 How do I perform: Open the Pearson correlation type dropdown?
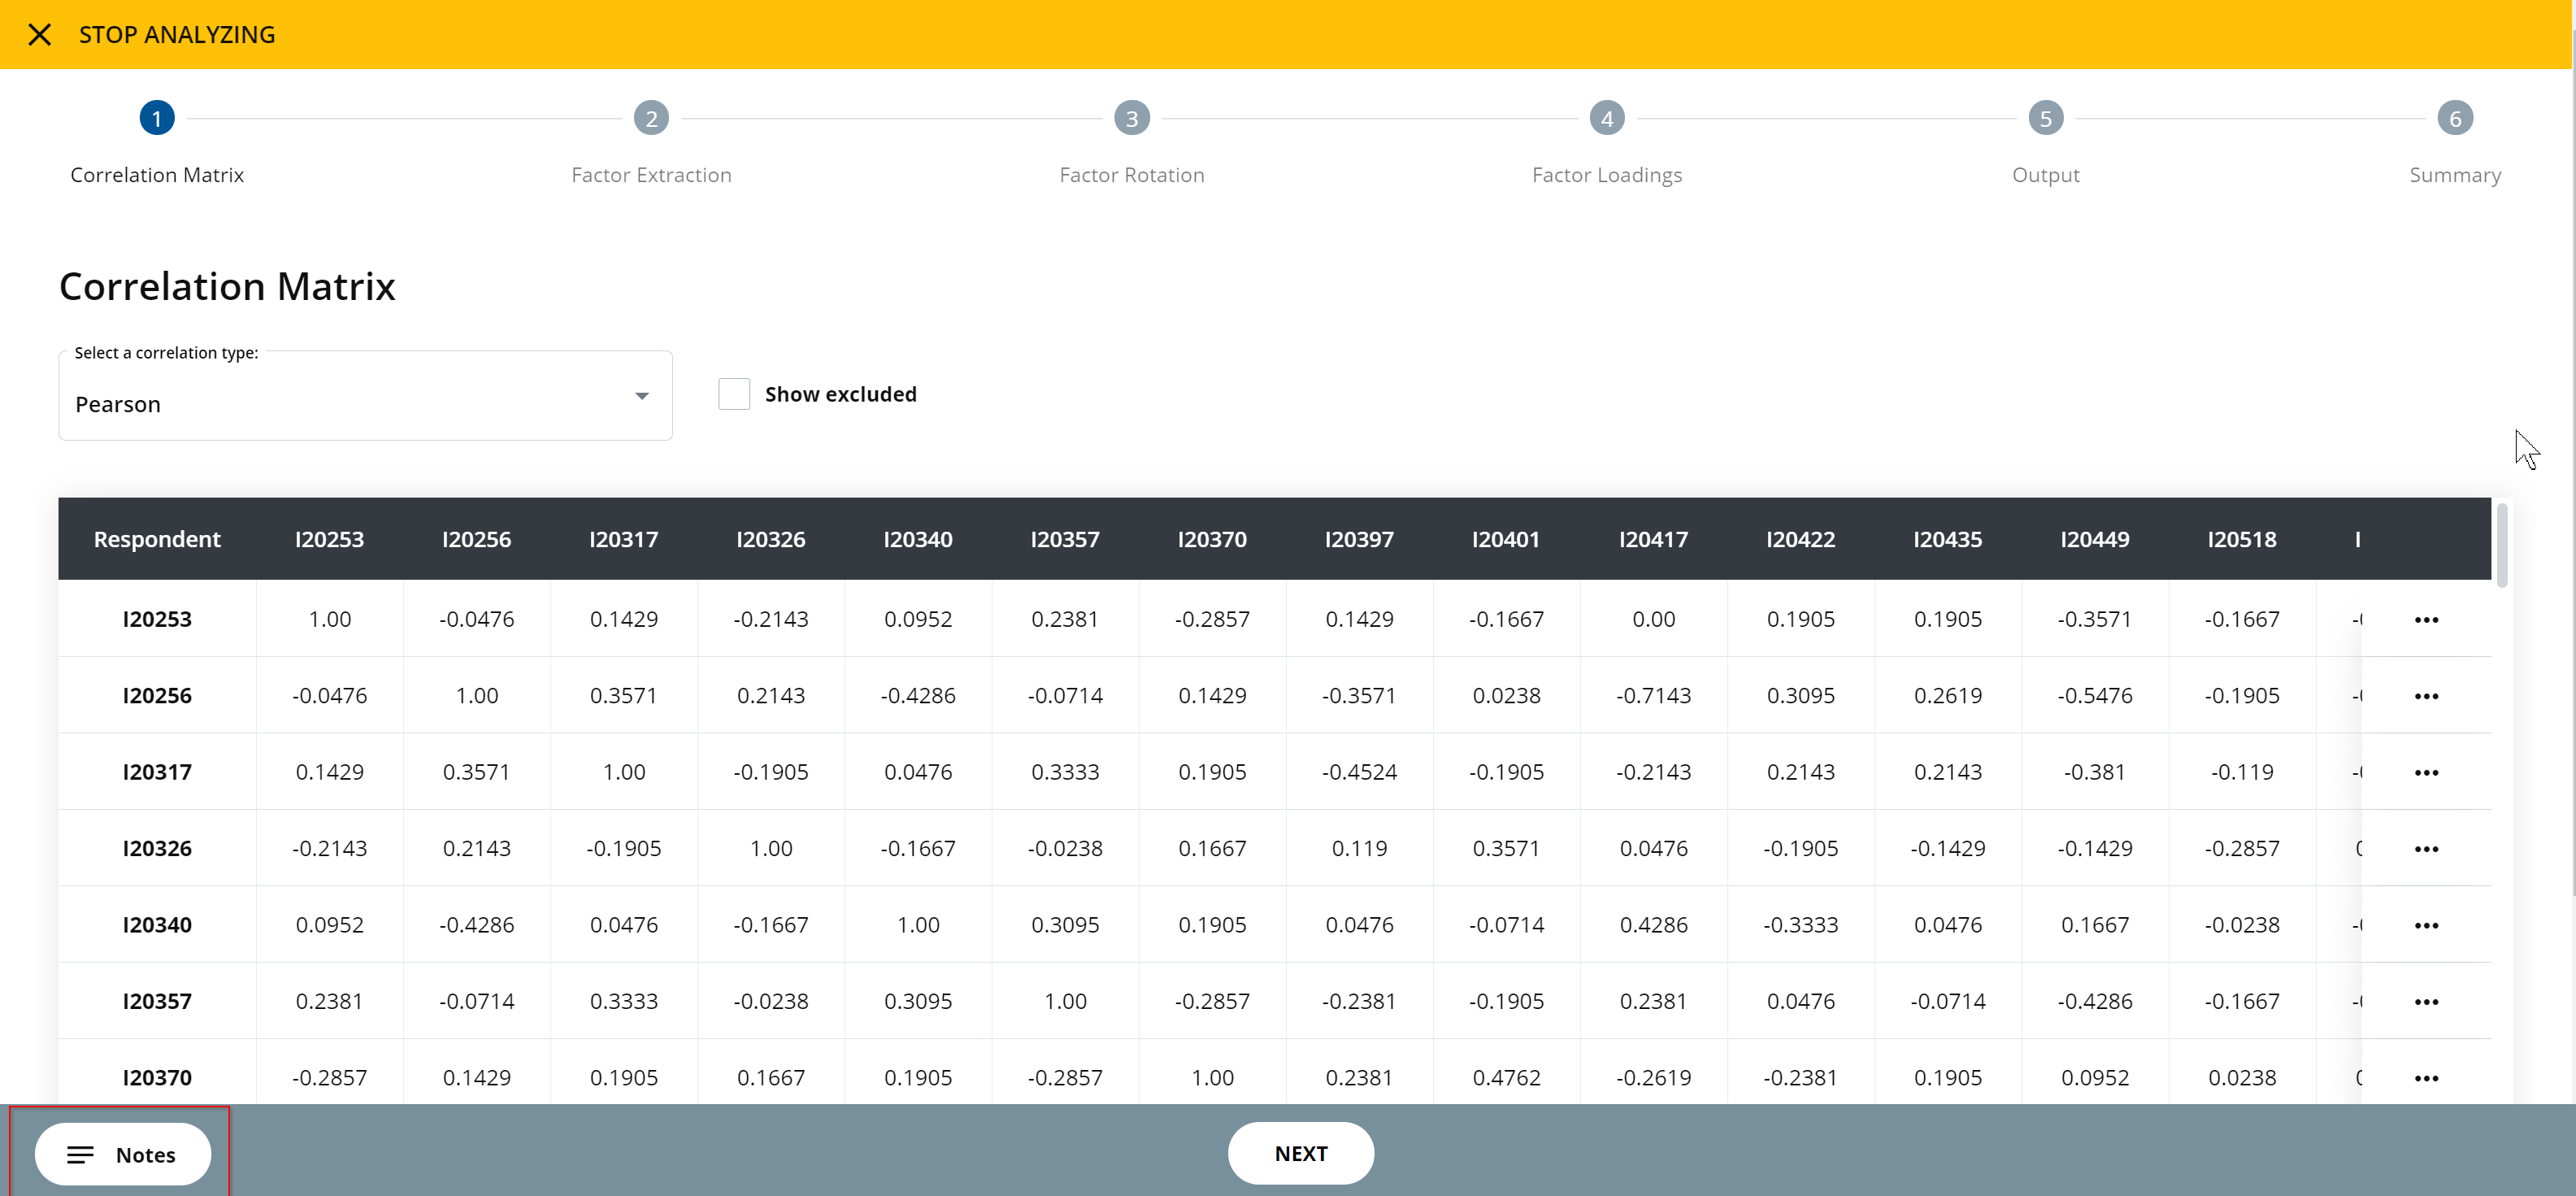(x=365, y=396)
